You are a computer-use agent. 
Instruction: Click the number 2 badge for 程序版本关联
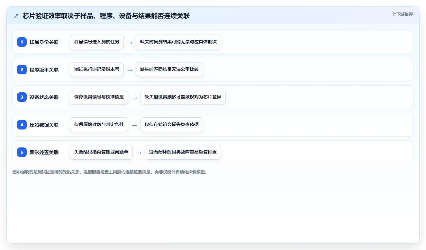(x=22, y=70)
